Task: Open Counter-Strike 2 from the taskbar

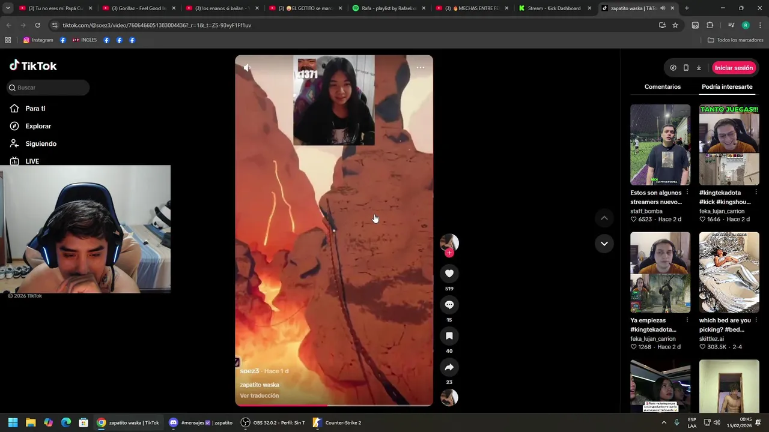Action: [x=337, y=422]
